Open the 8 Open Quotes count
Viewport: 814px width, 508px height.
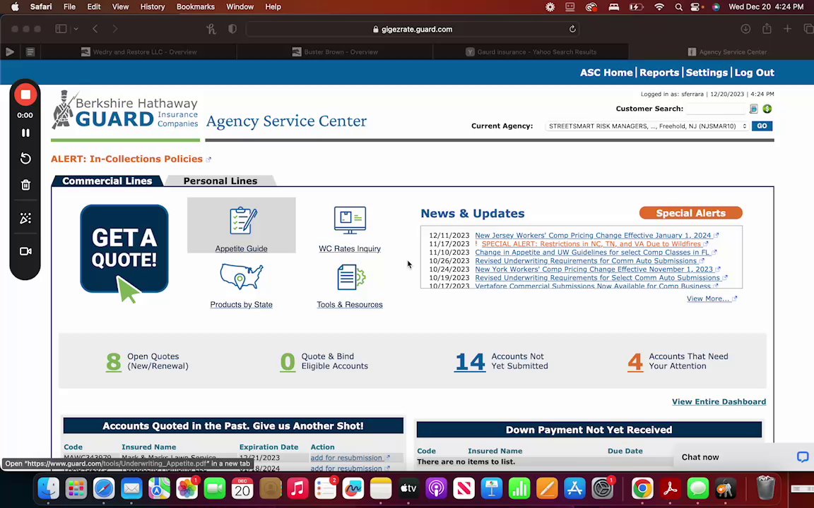point(113,361)
